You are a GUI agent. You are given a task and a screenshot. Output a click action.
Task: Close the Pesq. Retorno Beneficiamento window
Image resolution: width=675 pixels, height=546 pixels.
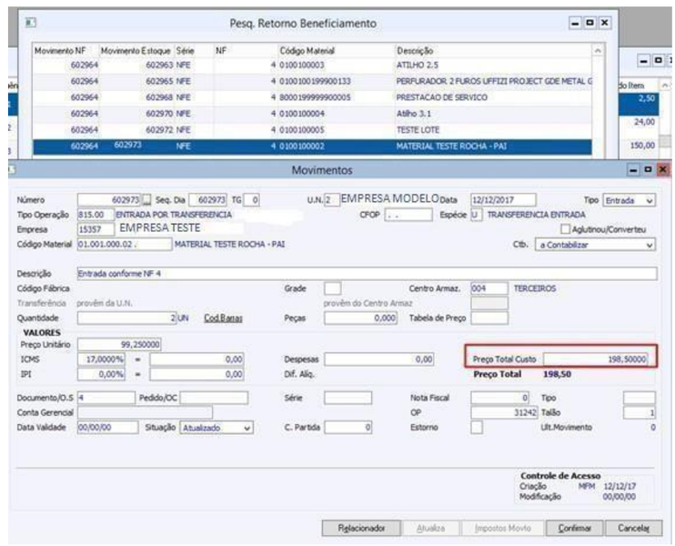[x=604, y=23]
